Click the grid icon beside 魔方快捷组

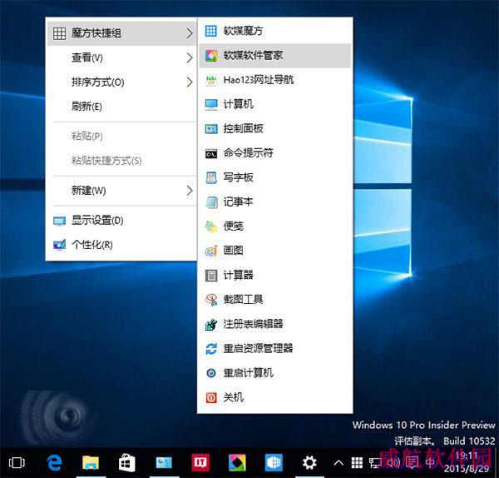60,33
